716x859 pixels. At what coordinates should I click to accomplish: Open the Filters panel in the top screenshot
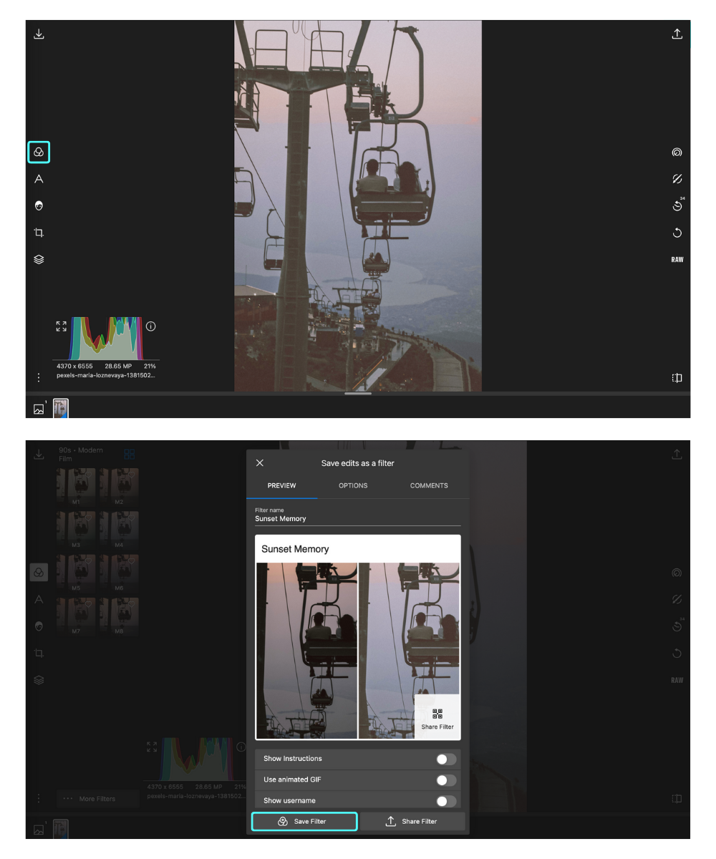39,152
